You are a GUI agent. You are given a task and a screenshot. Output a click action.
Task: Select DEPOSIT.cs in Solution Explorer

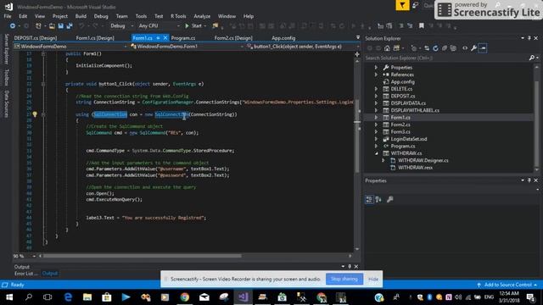point(403,96)
